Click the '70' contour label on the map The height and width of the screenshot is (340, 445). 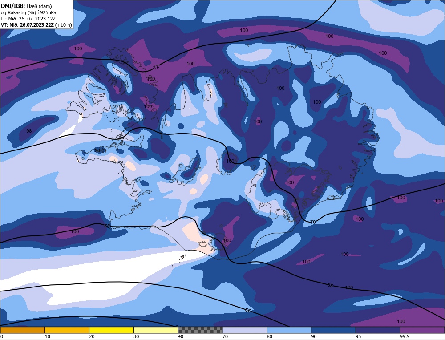pyautogui.click(x=313, y=222)
